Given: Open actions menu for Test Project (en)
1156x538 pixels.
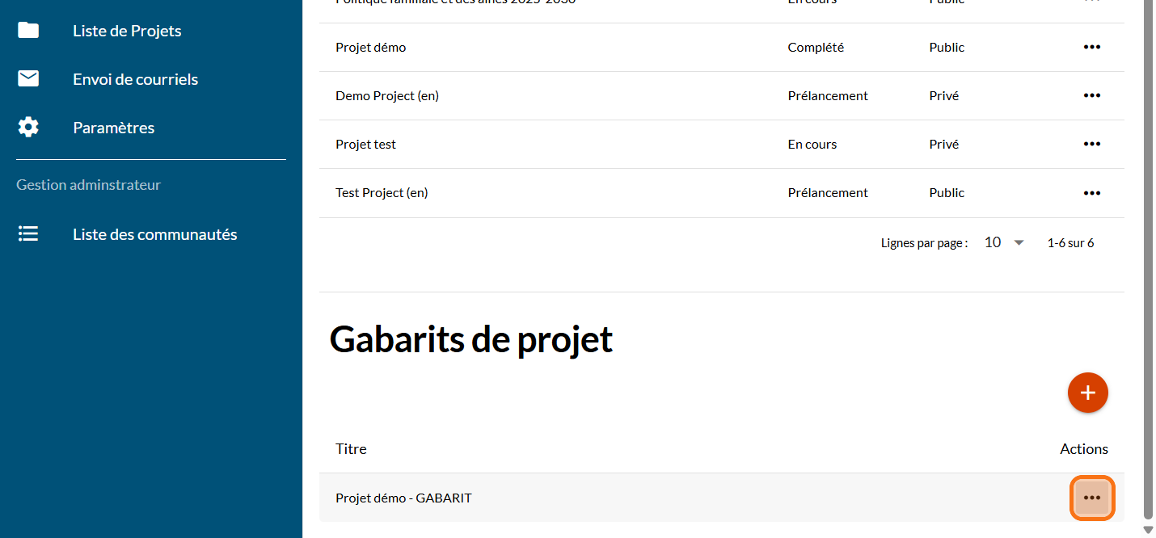Looking at the screenshot, I should [1091, 193].
